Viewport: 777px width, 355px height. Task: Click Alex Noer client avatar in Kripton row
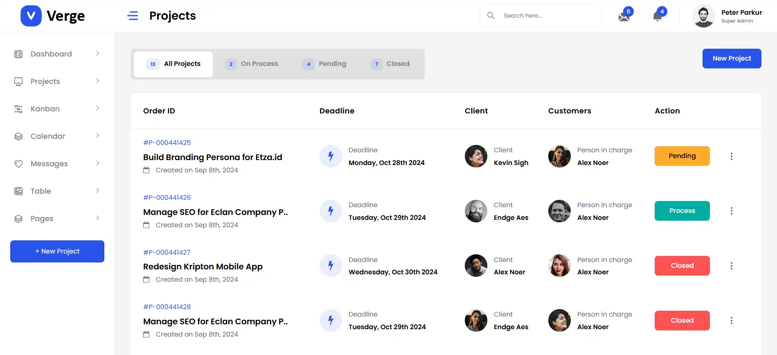[476, 265]
